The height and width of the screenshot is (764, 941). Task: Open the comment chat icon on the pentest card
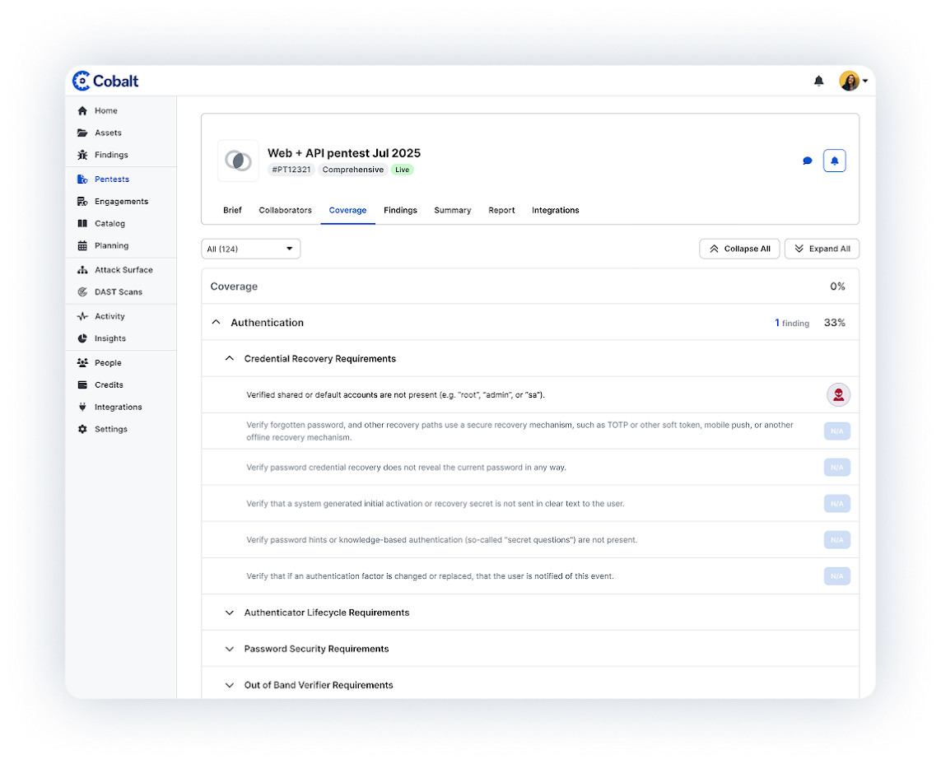pyautogui.click(x=808, y=161)
